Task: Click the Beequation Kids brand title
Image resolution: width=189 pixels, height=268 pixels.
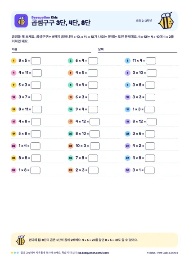Action: (45, 17)
